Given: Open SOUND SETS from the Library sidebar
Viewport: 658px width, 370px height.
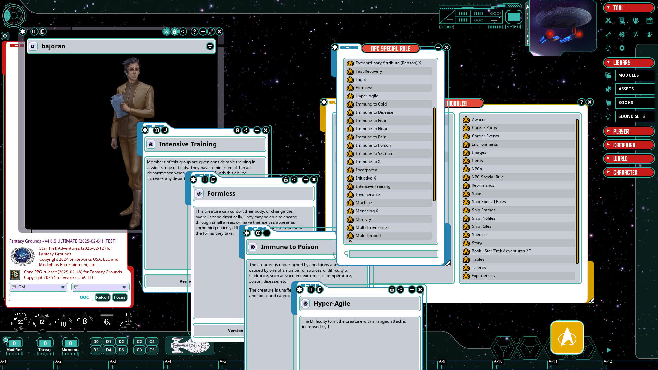Looking at the screenshot, I should click(635, 116).
